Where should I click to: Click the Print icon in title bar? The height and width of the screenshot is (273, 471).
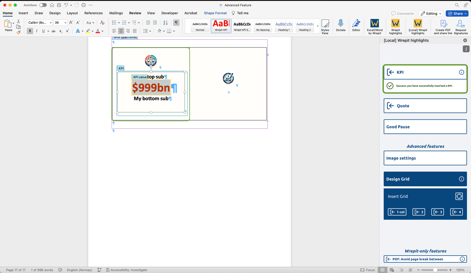[x=84, y=5]
